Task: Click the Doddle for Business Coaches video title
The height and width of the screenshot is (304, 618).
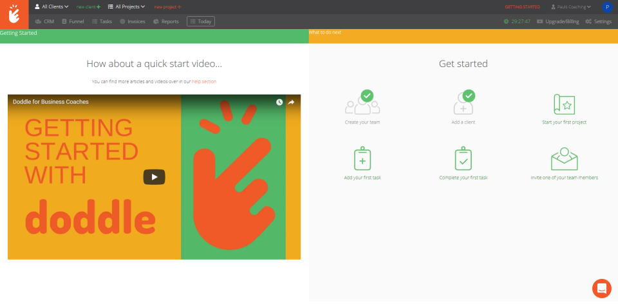Action: pyautogui.click(x=50, y=102)
